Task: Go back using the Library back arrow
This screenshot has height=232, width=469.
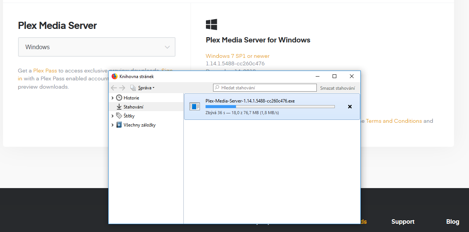Action: click(x=114, y=88)
